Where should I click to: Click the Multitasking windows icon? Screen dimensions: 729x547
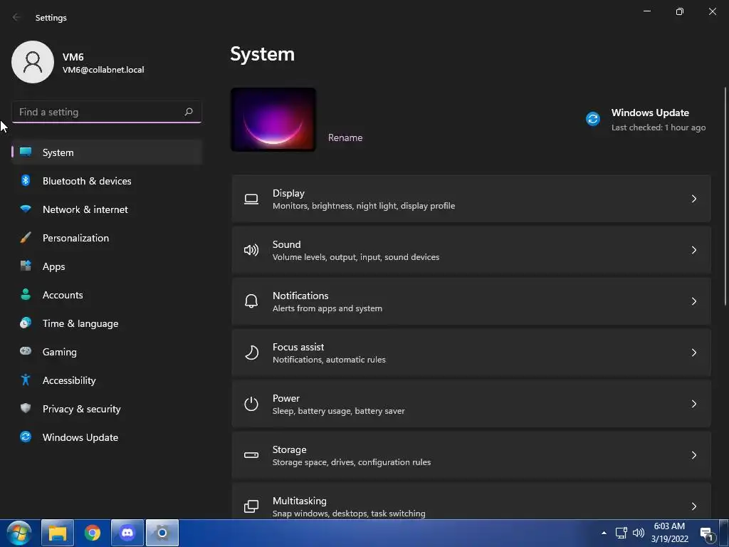[251, 506]
